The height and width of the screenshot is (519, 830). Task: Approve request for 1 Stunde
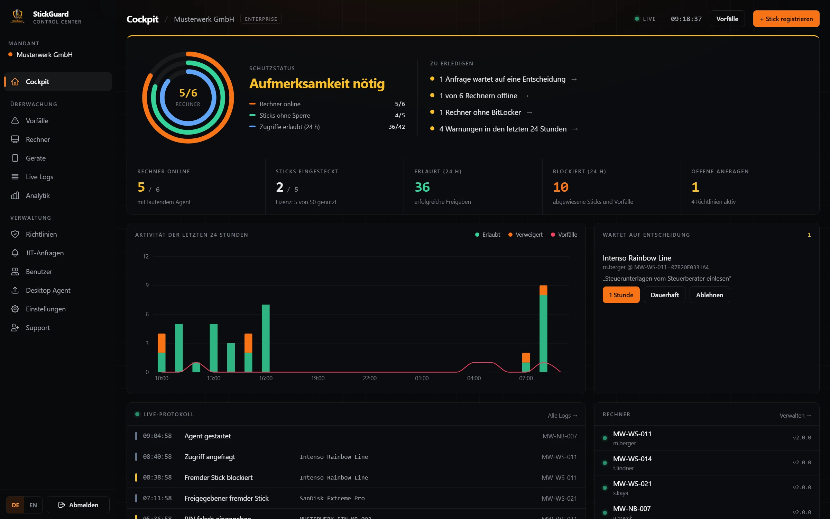point(621,295)
